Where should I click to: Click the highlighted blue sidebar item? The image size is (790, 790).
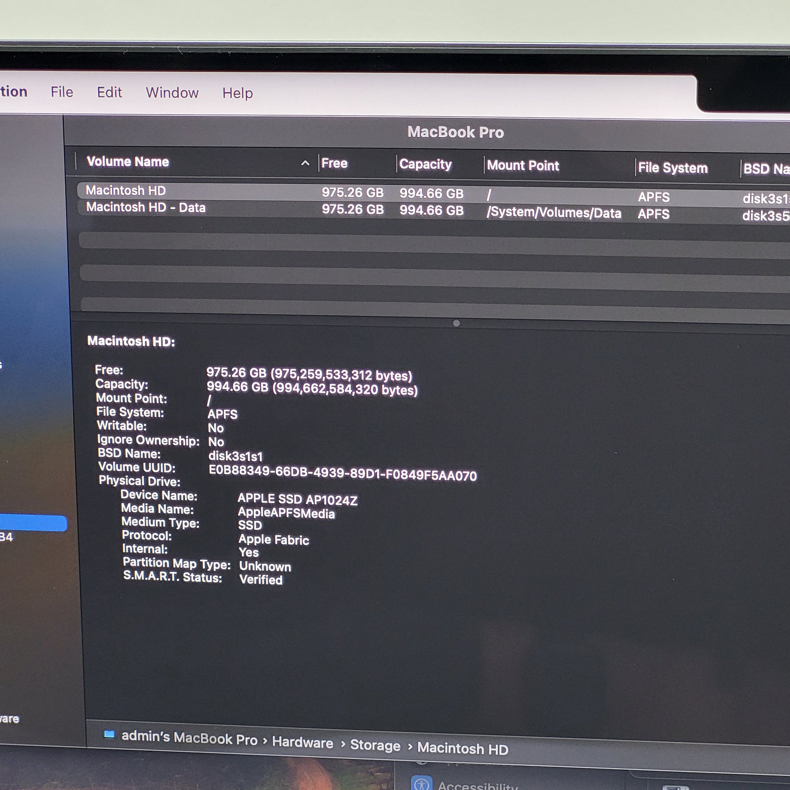pos(34,523)
